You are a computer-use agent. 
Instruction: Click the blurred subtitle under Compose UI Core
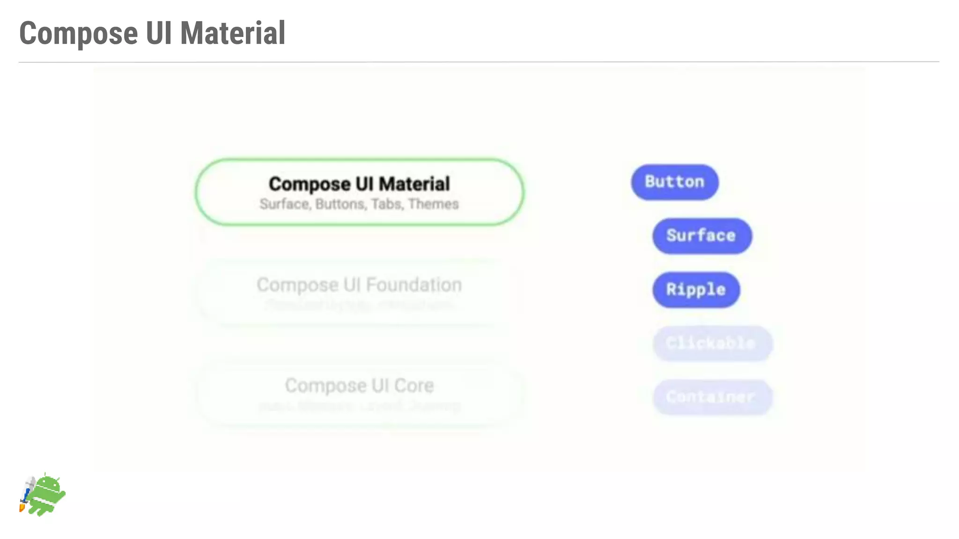(x=359, y=406)
